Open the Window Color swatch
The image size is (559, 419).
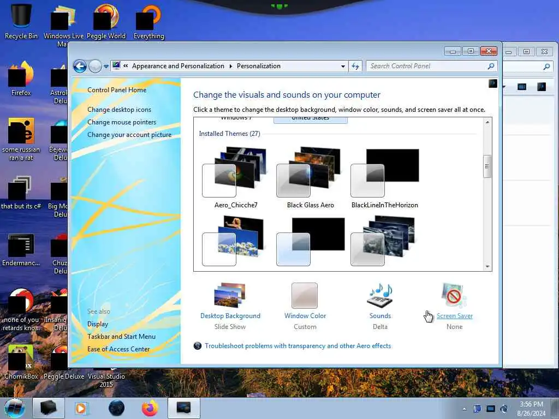[x=305, y=295]
